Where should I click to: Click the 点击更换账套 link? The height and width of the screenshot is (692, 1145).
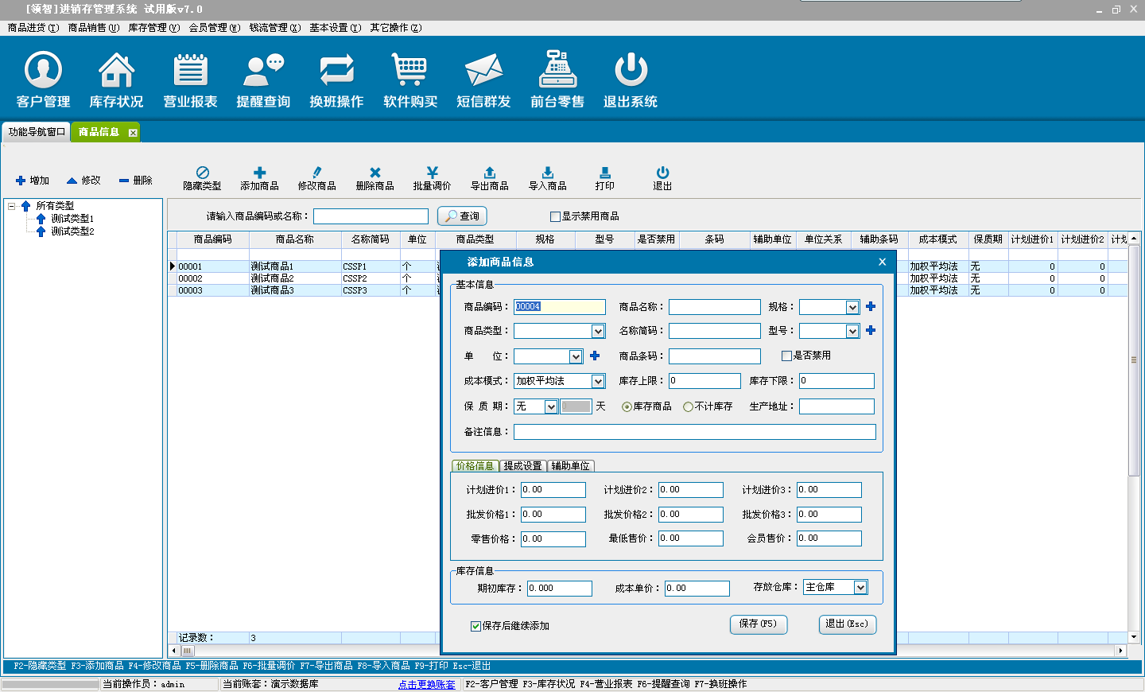click(427, 684)
